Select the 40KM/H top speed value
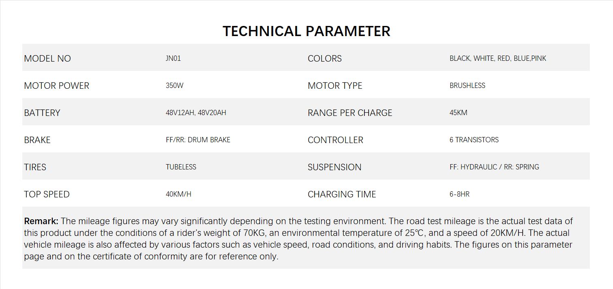Viewport: 613px width, 289px height. click(x=178, y=194)
